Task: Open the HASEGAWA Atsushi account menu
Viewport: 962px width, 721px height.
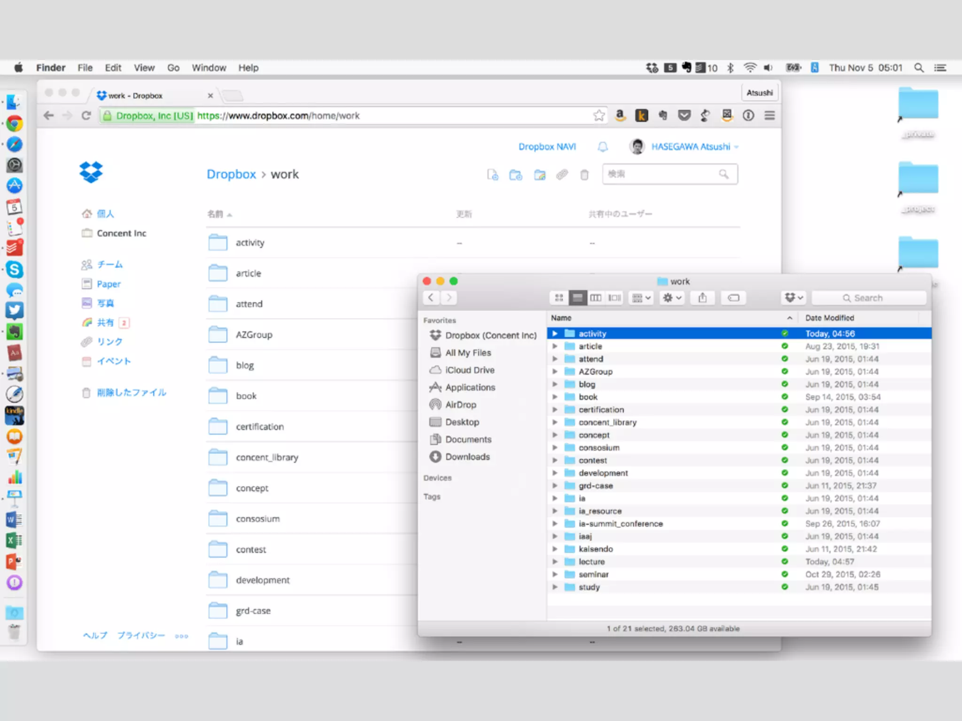Action: 690,147
